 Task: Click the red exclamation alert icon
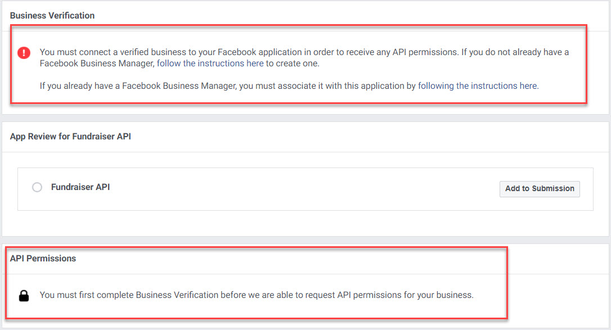(24, 52)
